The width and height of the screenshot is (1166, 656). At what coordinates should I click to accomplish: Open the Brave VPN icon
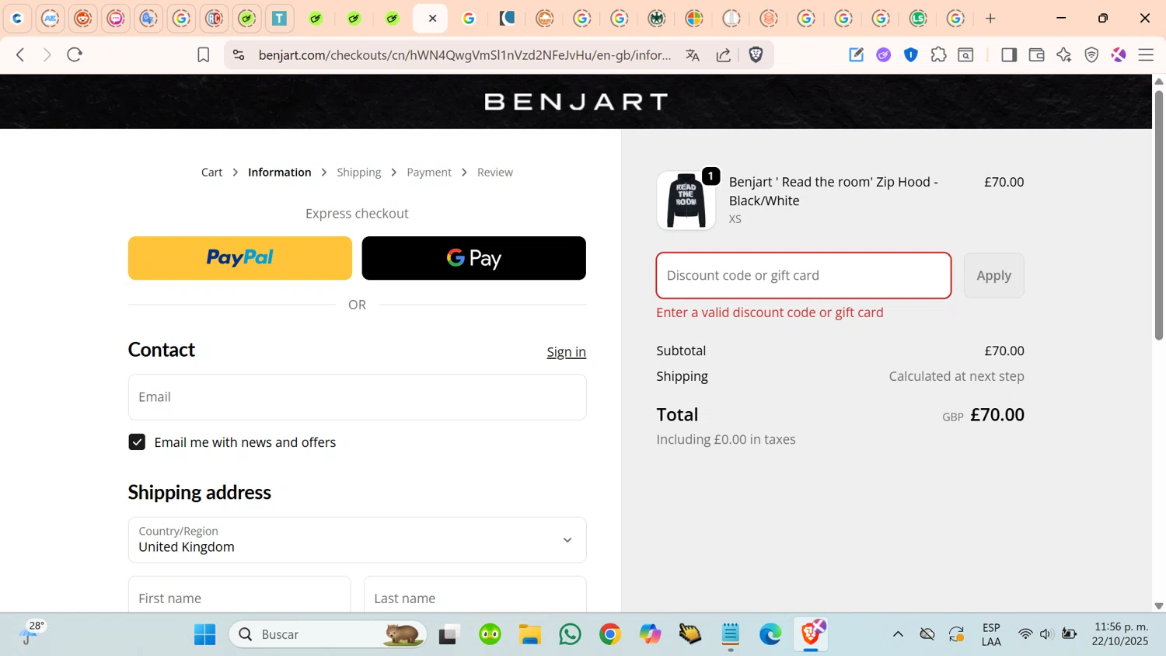(1091, 54)
